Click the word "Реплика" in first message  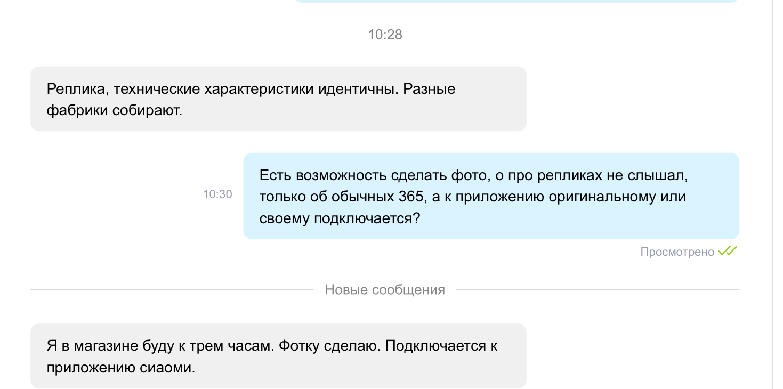pos(78,89)
